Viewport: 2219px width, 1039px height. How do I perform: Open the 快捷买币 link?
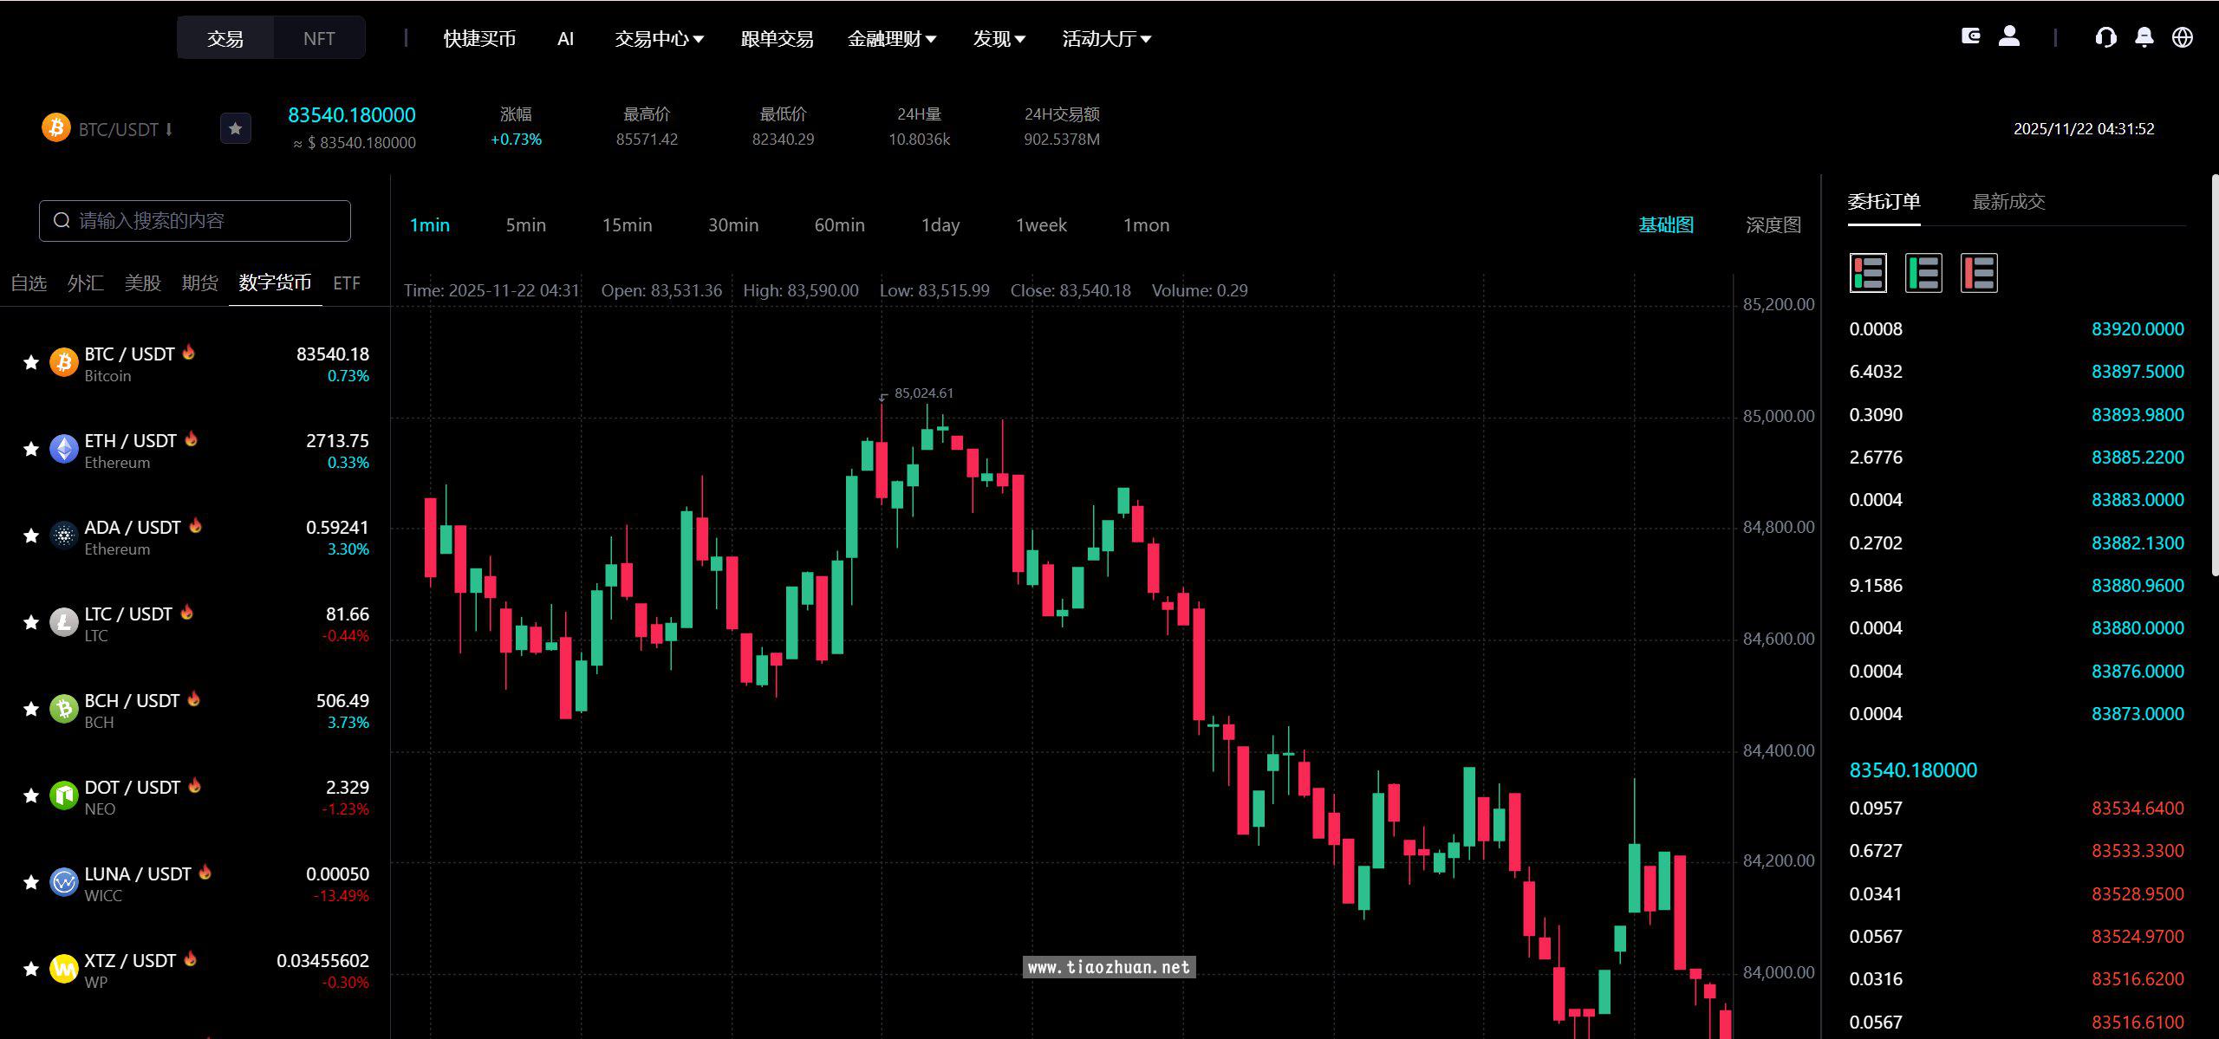pyautogui.click(x=479, y=39)
